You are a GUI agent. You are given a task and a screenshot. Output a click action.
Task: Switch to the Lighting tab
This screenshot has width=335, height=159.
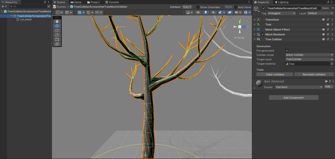click(283, 2)
